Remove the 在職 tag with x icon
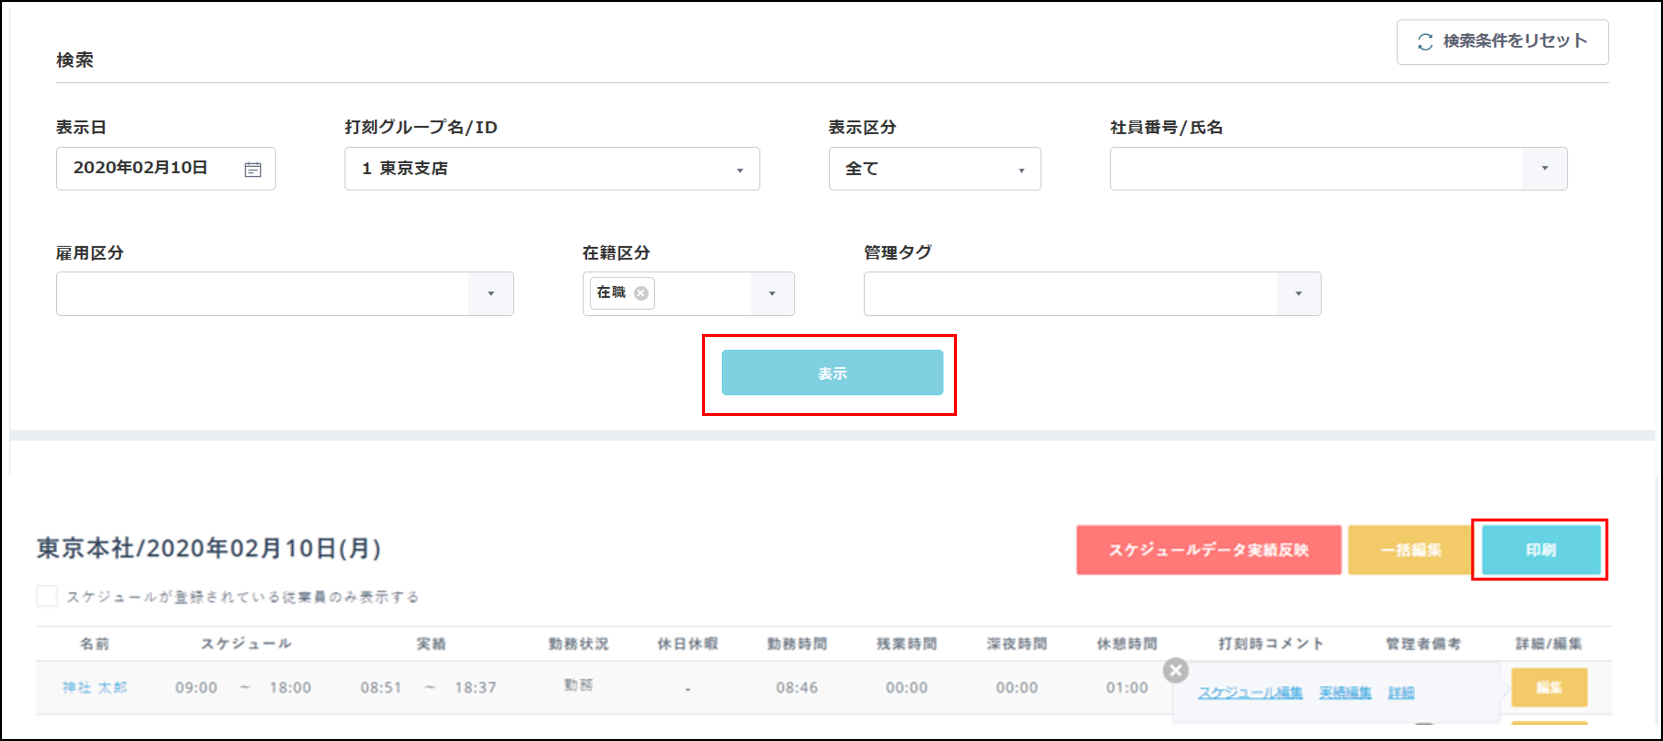This screenshot has height=741, width=1663. (x=640, y=293)
